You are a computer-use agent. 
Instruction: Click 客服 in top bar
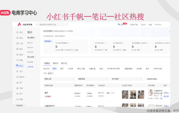tap(150, 25)
